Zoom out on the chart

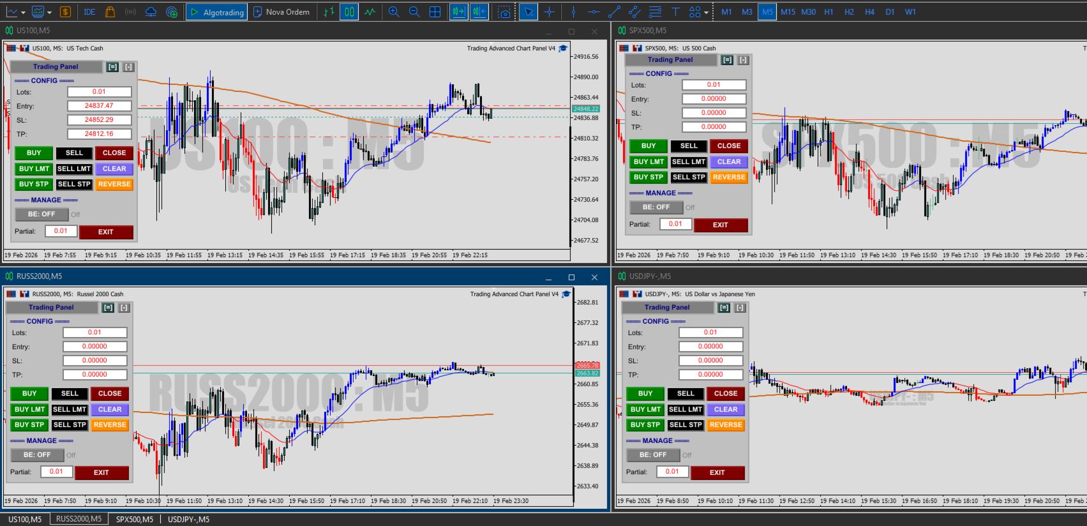[x=414, y=12]
